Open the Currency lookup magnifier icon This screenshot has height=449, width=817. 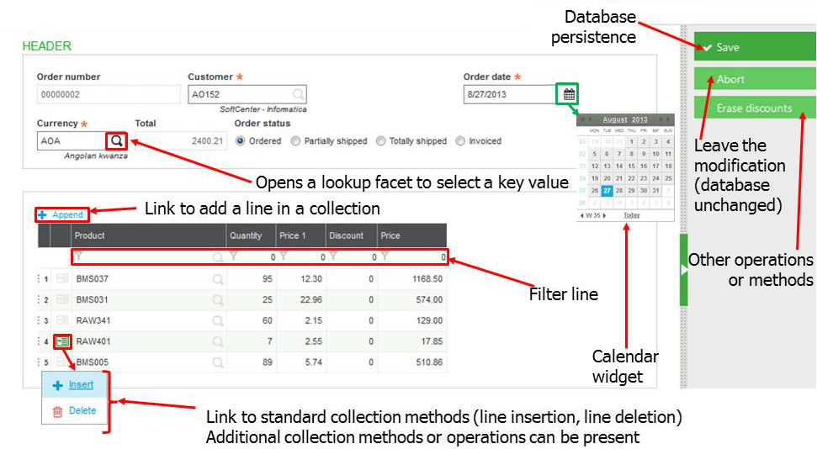pos(117,140)
